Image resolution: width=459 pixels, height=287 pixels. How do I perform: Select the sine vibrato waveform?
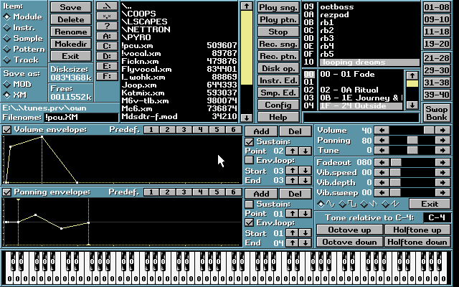[321, 204]
